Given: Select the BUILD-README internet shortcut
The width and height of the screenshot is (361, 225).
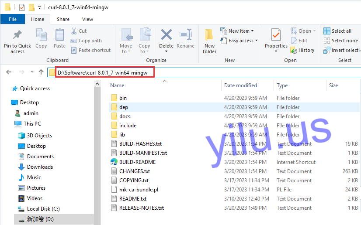Looking at the screenshot, I should pos(234,162).
